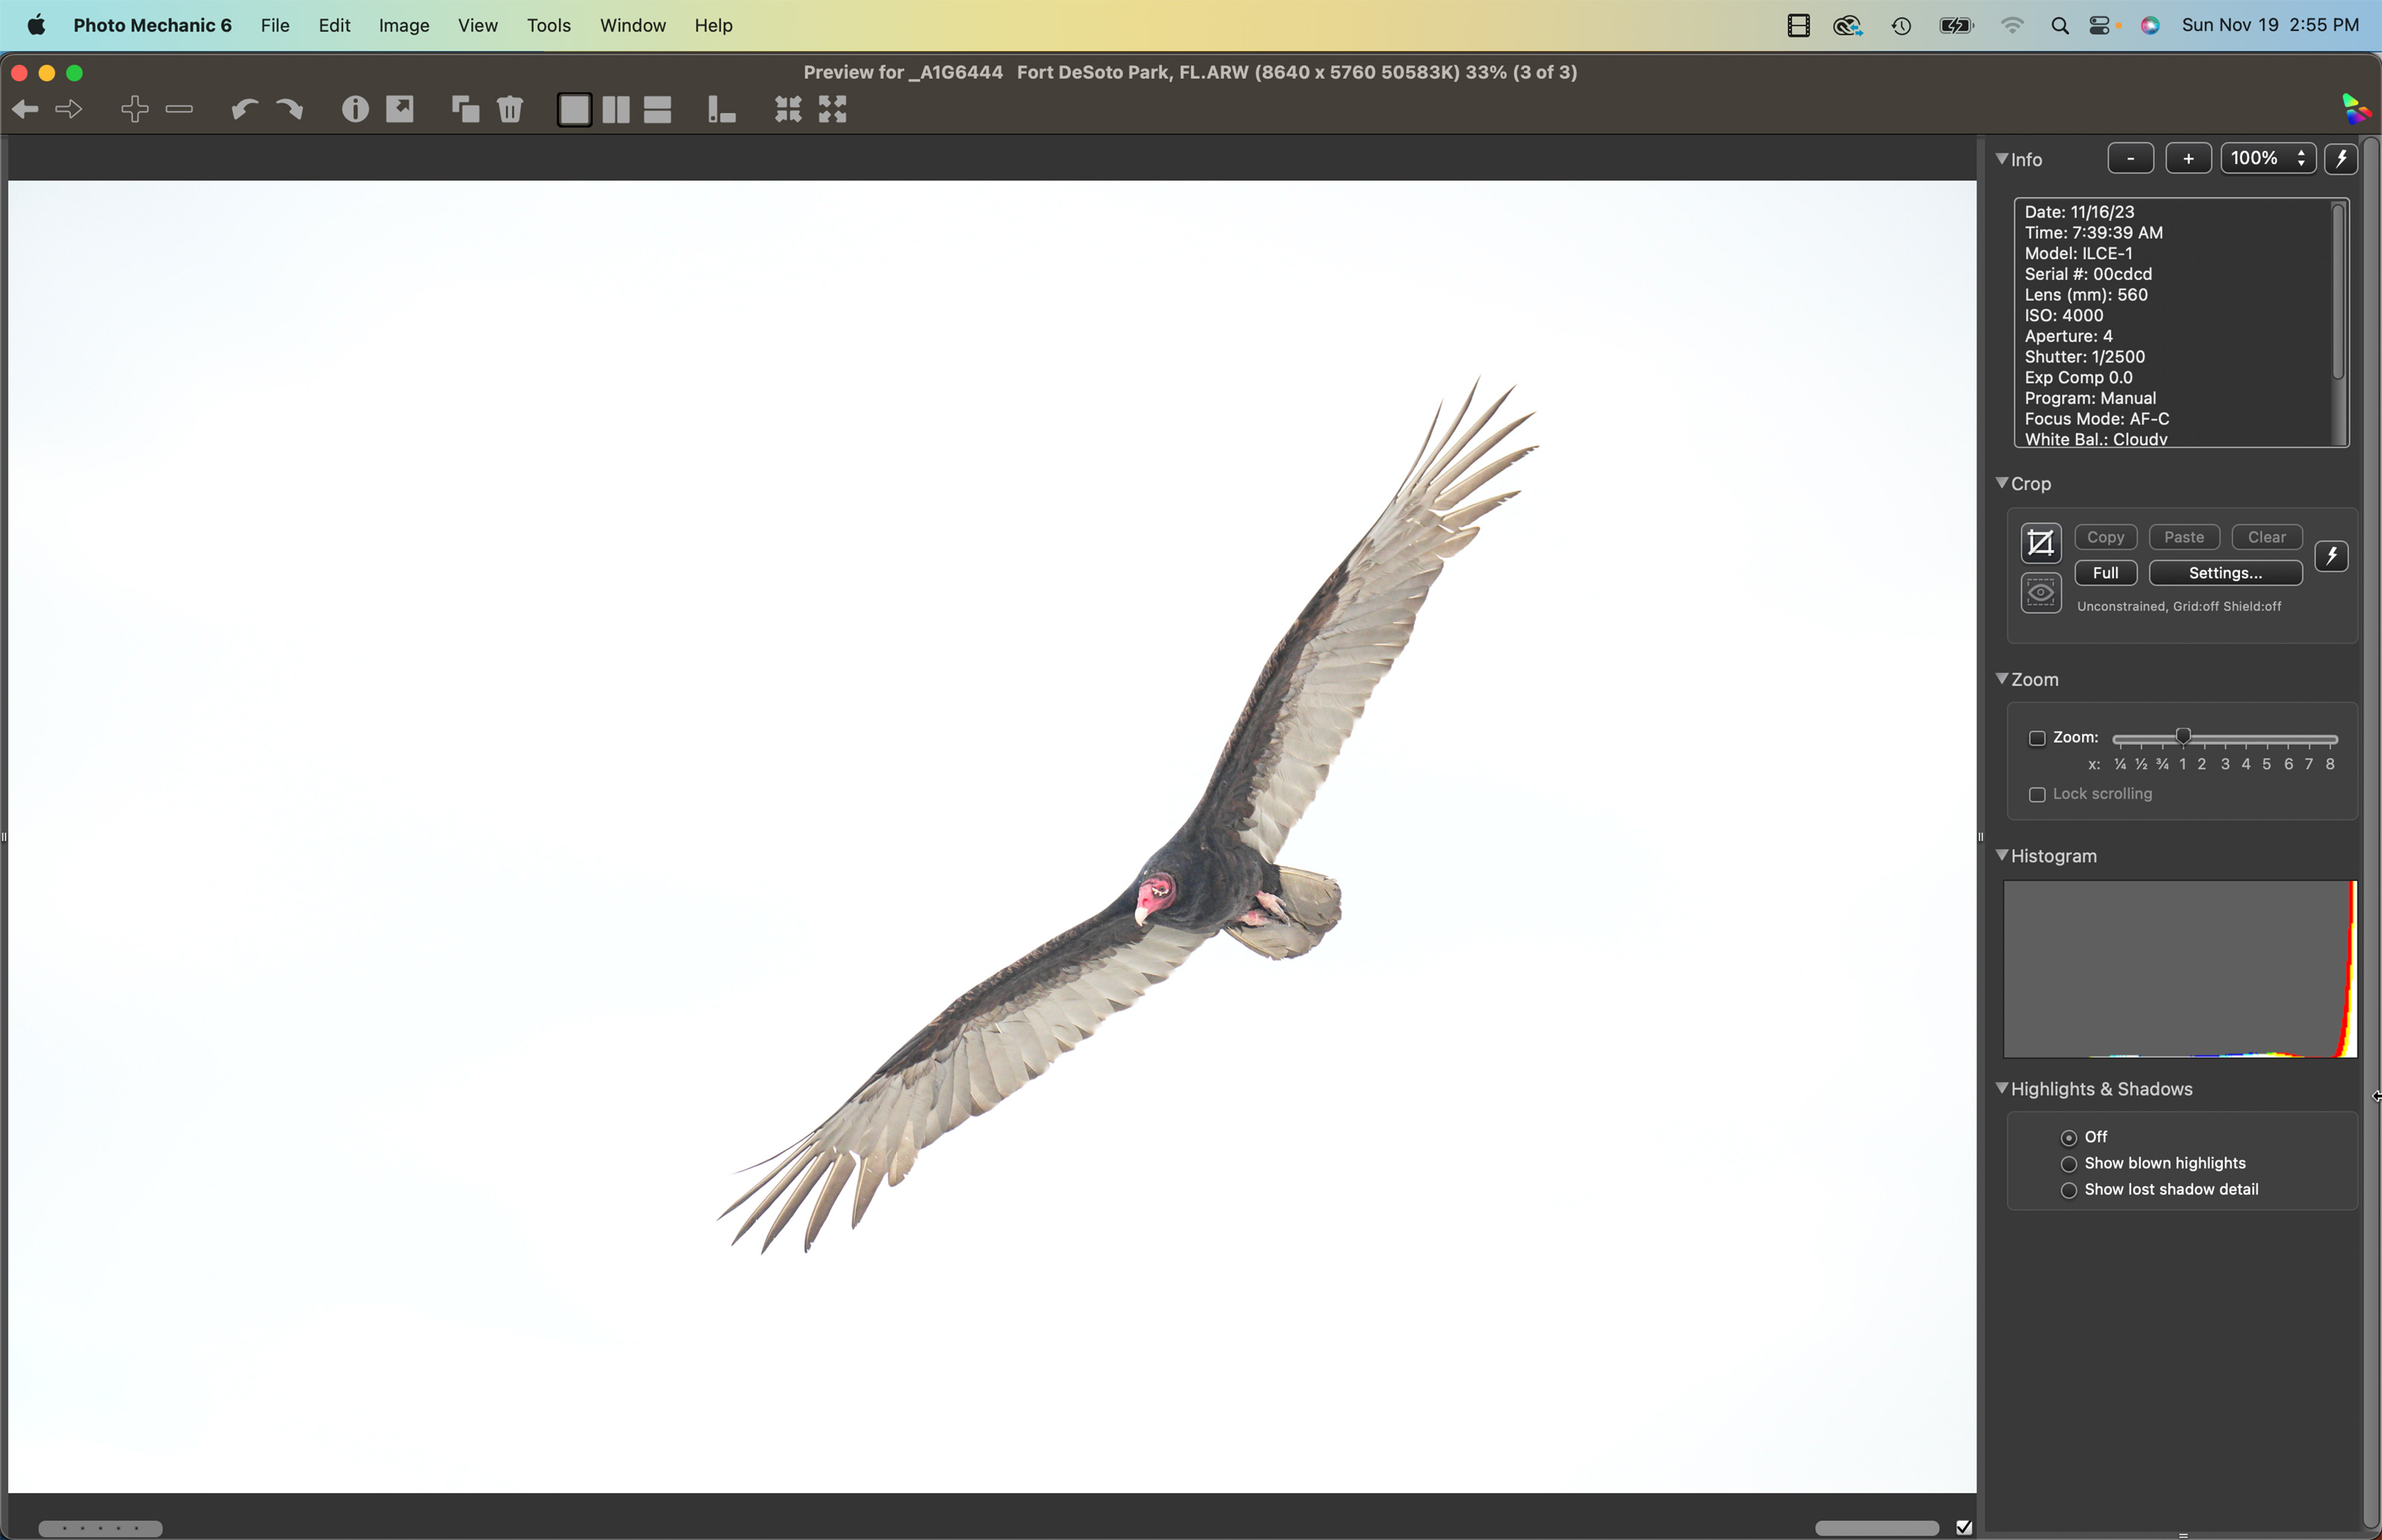Click the shrink-to-fit arrows icon
Viewport: 2382px width, 1540px height.
(788, 110)
